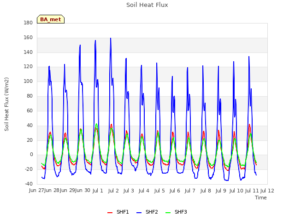
Task: Click the Soil Heat Flux chart title
Action: pos(147,5)
